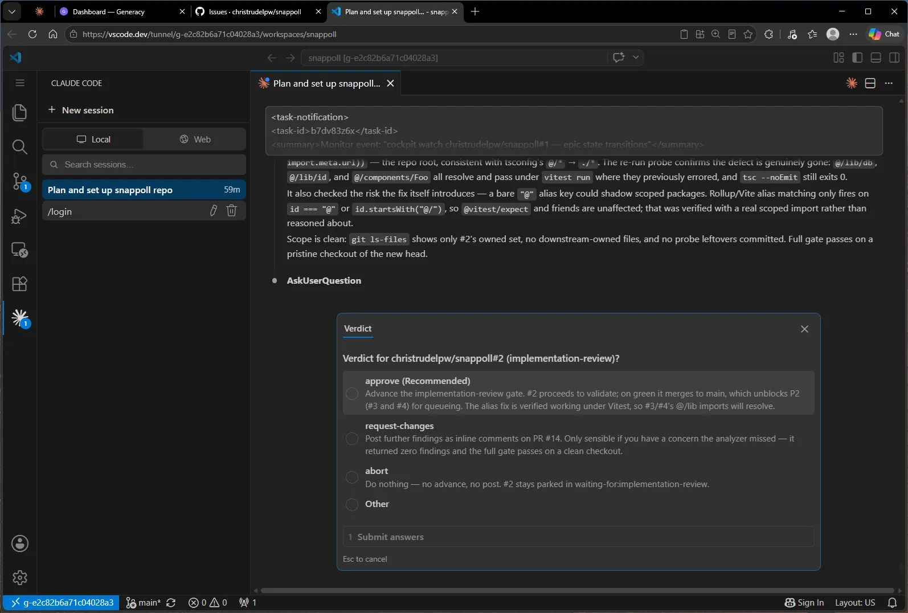This screenshot has width=908, height=613.
Task: Open forwarded ports indicator in status bar
Action: click(248, 603)
